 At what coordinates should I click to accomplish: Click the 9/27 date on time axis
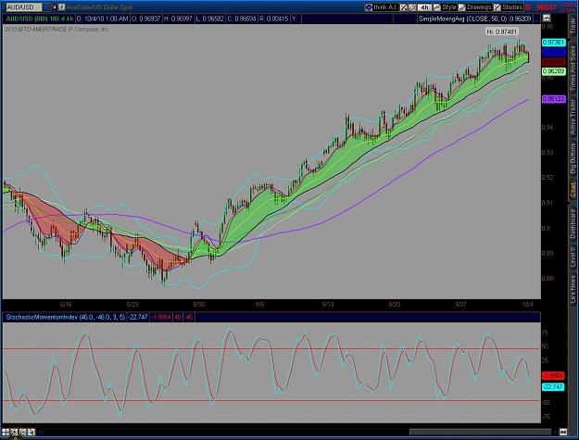tap(460, 305)
